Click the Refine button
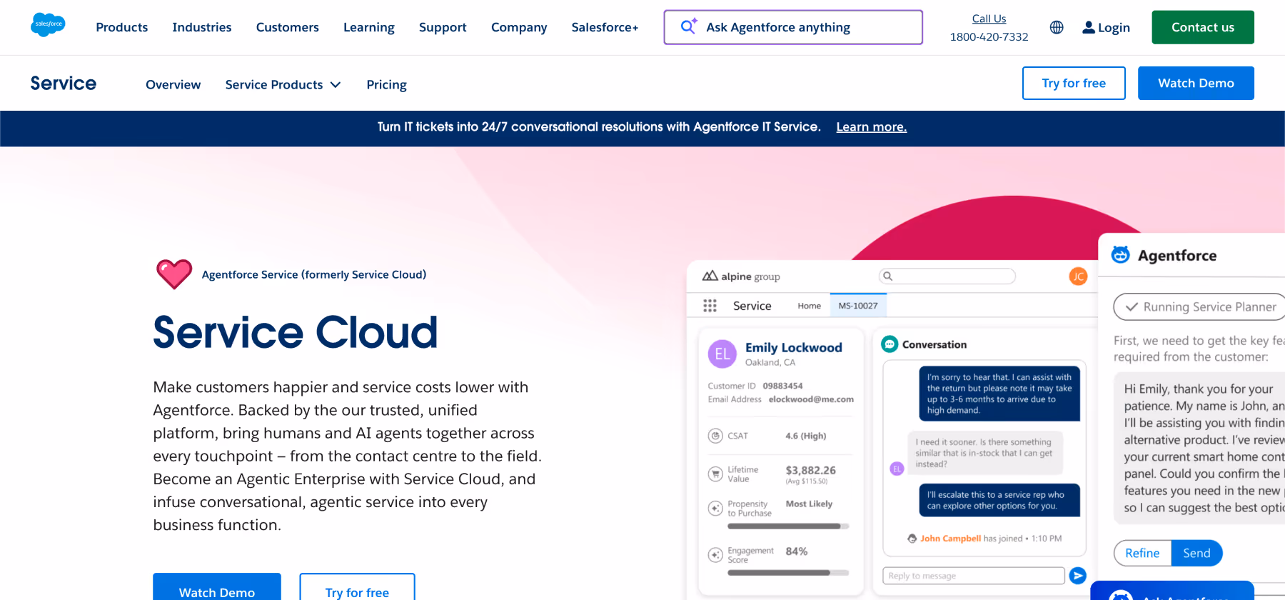Viewport: 1285px width, 600px height. pos(1142,553)
